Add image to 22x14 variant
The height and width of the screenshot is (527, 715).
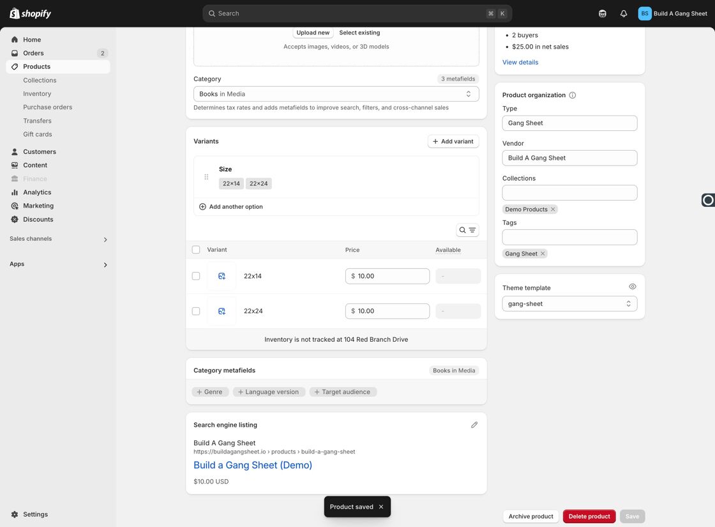point(222,276)
